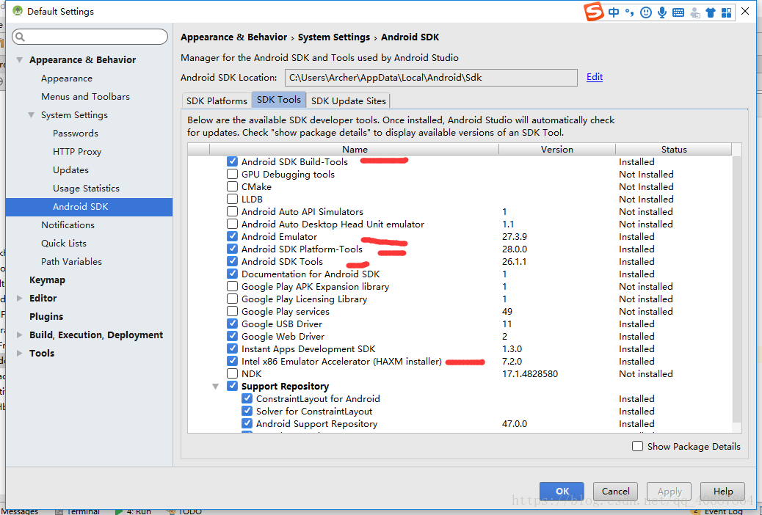Screen dimensions: 762x515
Task: Click the Status column header
Action: [674, 149]
